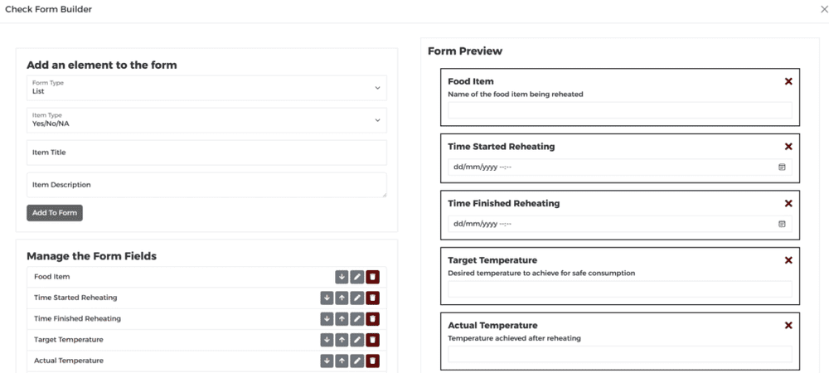Image resolution: width=829 pixels, height=373 pixels.
Task: Delete the Food Item field
Action: coord(373,277)
